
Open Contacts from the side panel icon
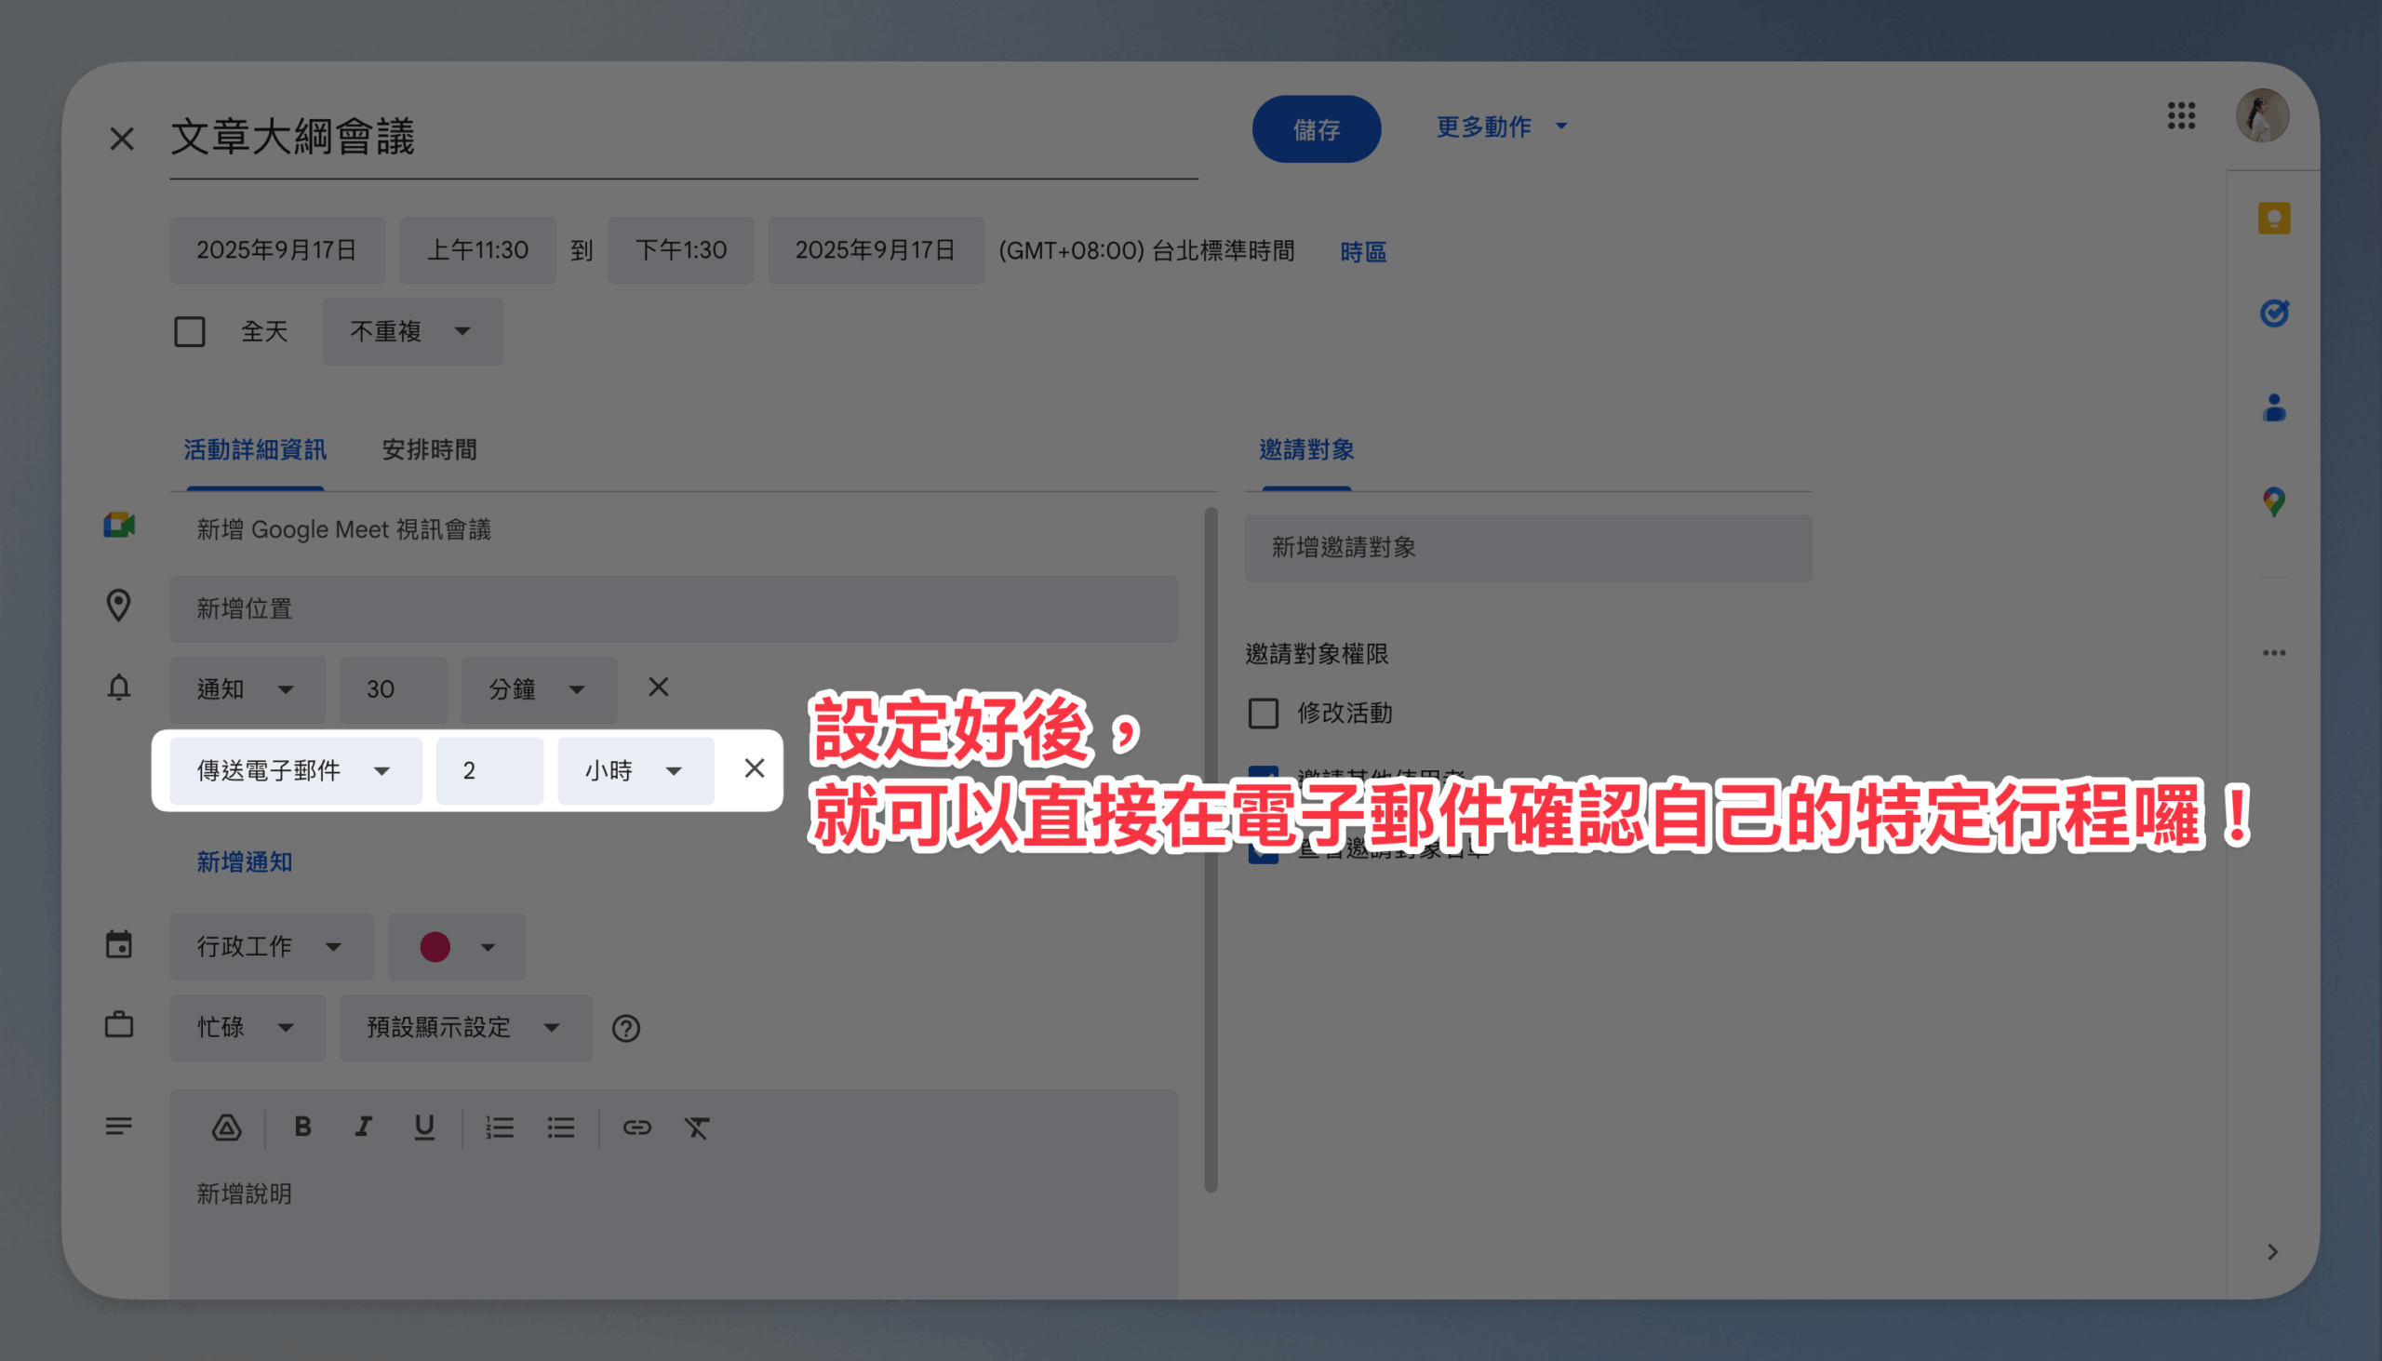point(2273,407)
